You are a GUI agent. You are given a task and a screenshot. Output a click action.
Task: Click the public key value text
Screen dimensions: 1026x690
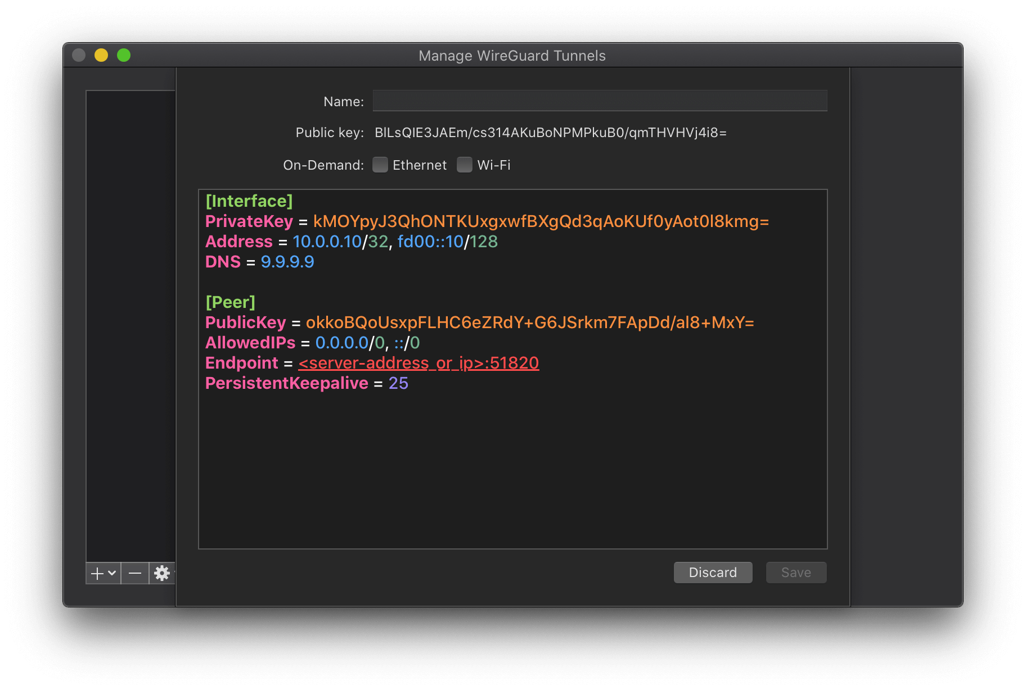click(551, 133)
